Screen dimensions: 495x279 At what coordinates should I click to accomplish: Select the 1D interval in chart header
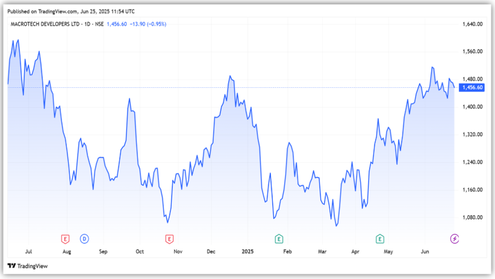(x=86, y=24)
